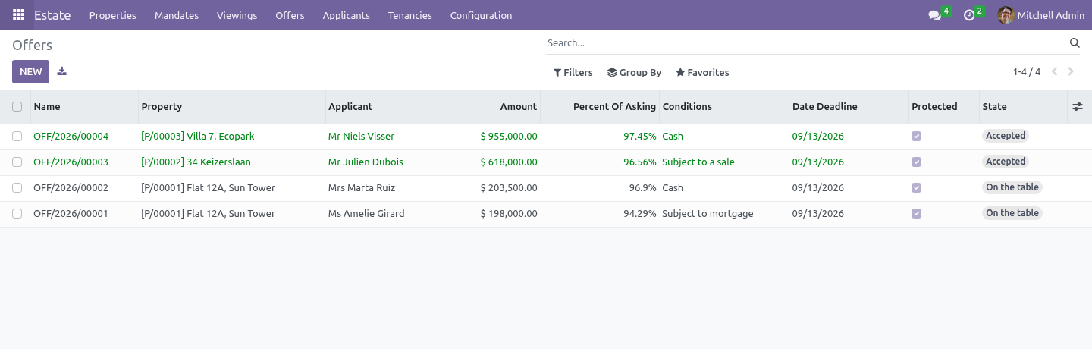The width and height of the screenshot is (1092, 349).
Task: Open the Filters dropdown
Action: [x=573, y=72]
